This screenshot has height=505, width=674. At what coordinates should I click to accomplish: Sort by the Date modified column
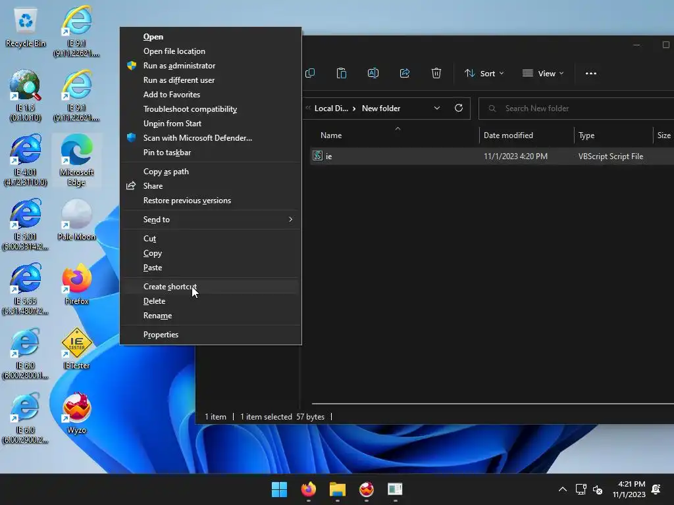pos(508,135)
